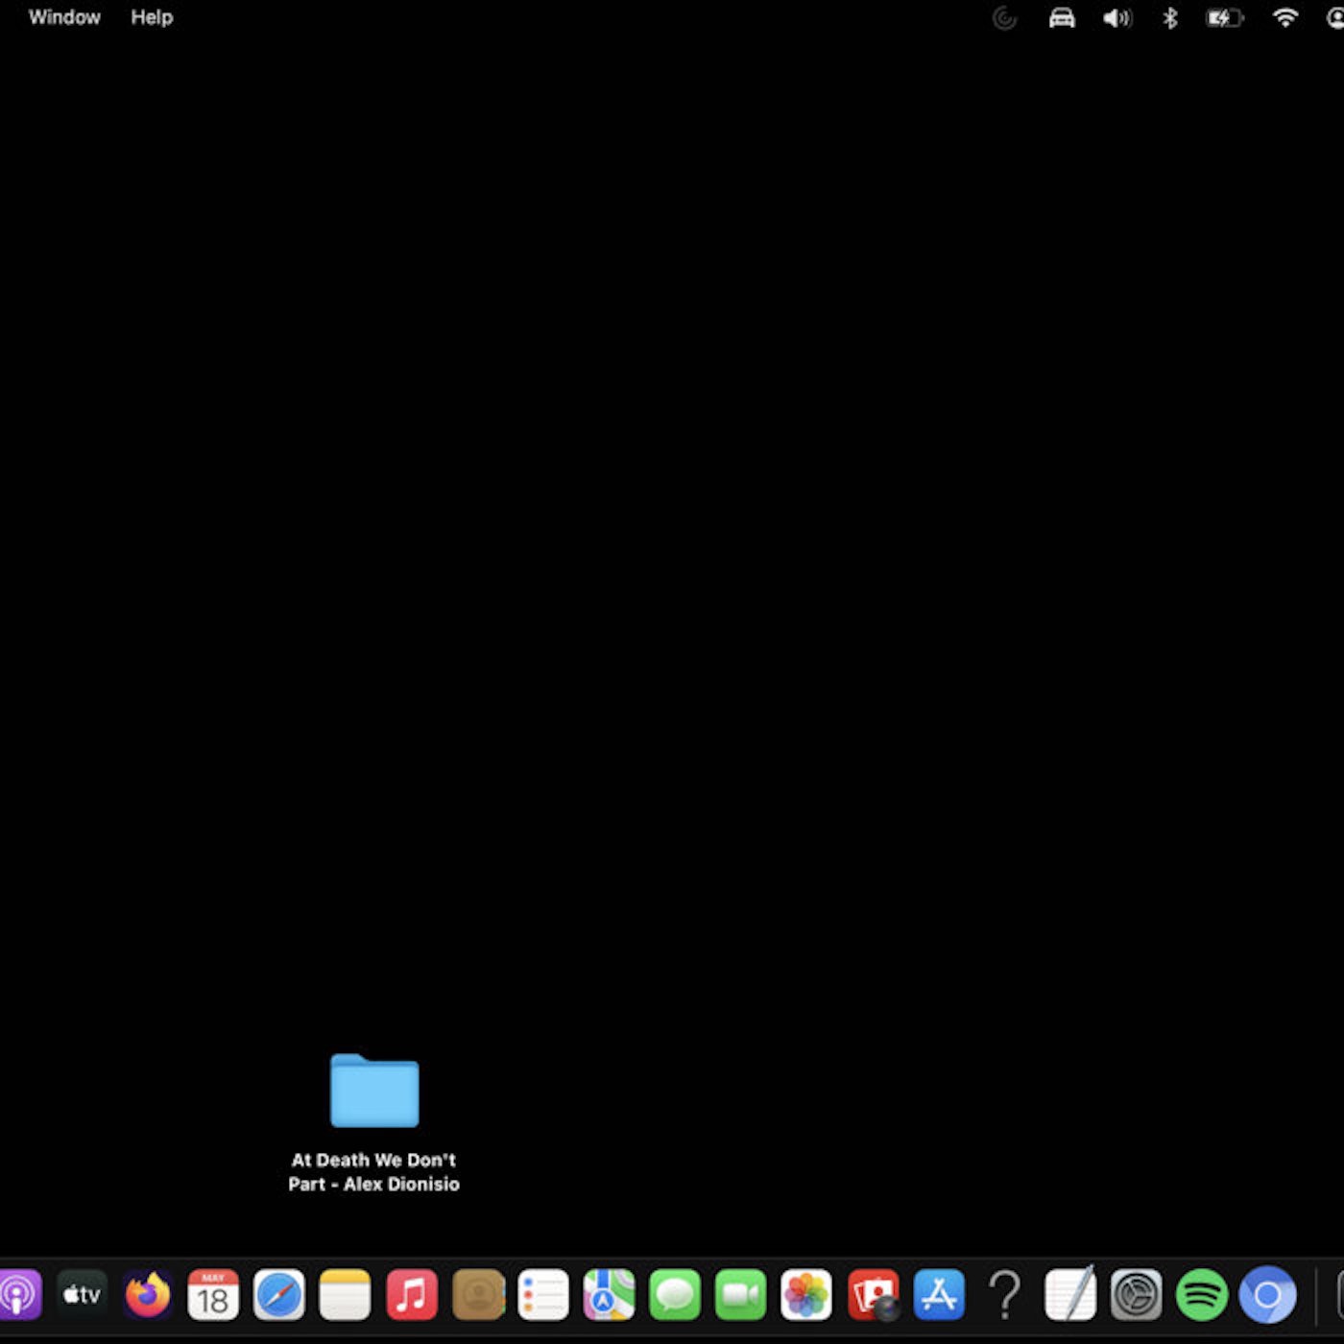This screenshot has width=1344, height=1344.
Task: Open System Preferences gear icon
Action: coord(1136,1295)
